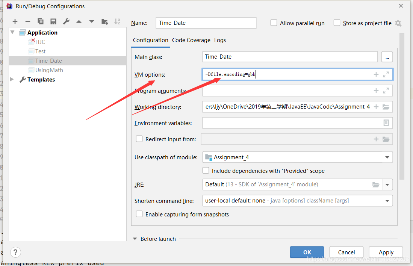
Task: Browse for a main class with ellipsis button
Action: [x=387, y=56]
